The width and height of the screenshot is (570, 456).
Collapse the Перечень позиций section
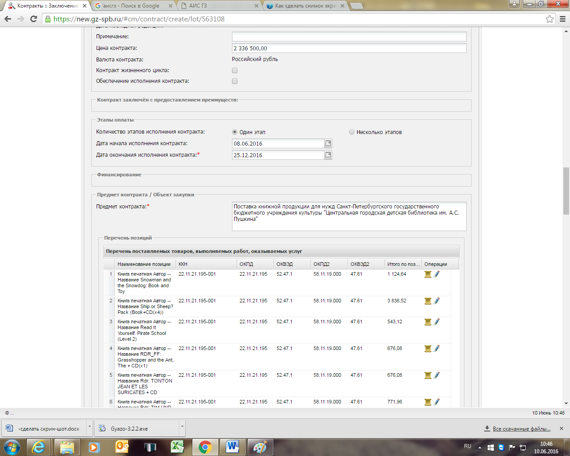[128, 238]
